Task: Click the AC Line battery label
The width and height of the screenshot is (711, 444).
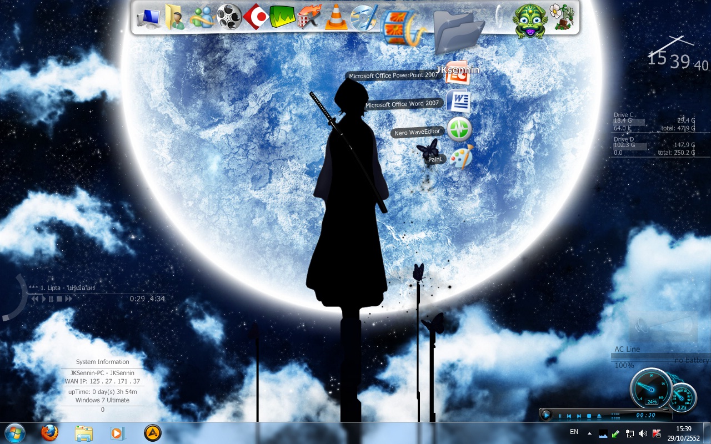Action: click(627, 349)
